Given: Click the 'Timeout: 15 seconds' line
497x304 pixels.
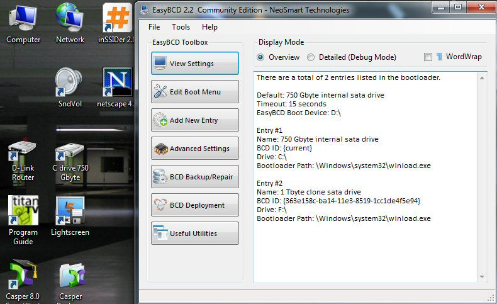Looking at the screenshot, I should click(291, 104).
